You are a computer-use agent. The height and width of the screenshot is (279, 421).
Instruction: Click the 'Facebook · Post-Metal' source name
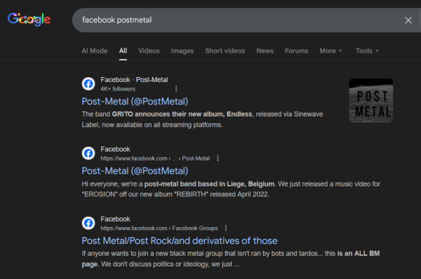point(134,80)
